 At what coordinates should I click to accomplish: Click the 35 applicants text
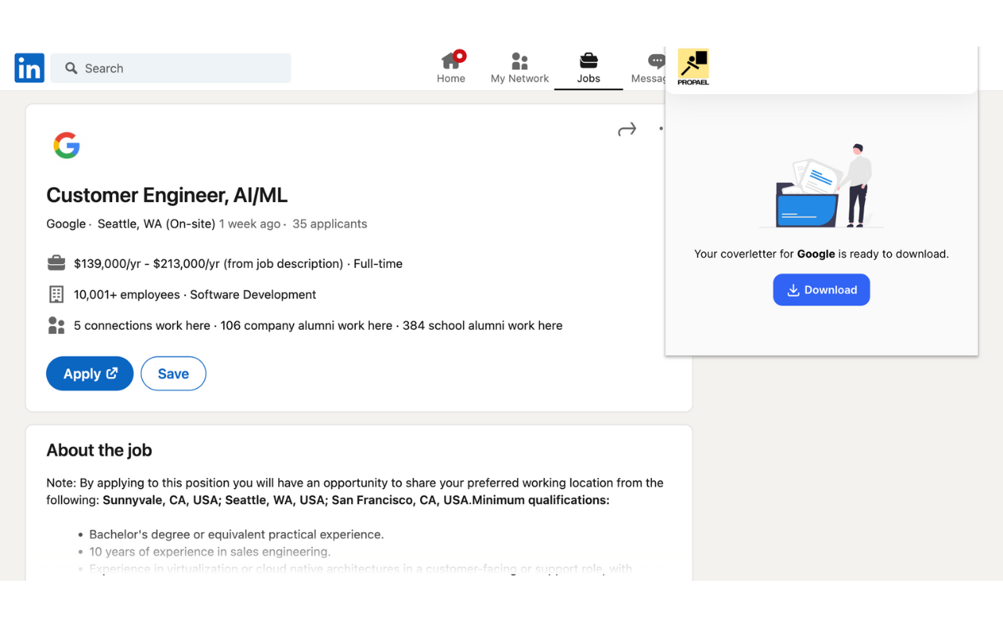click(x=330, y=224)
